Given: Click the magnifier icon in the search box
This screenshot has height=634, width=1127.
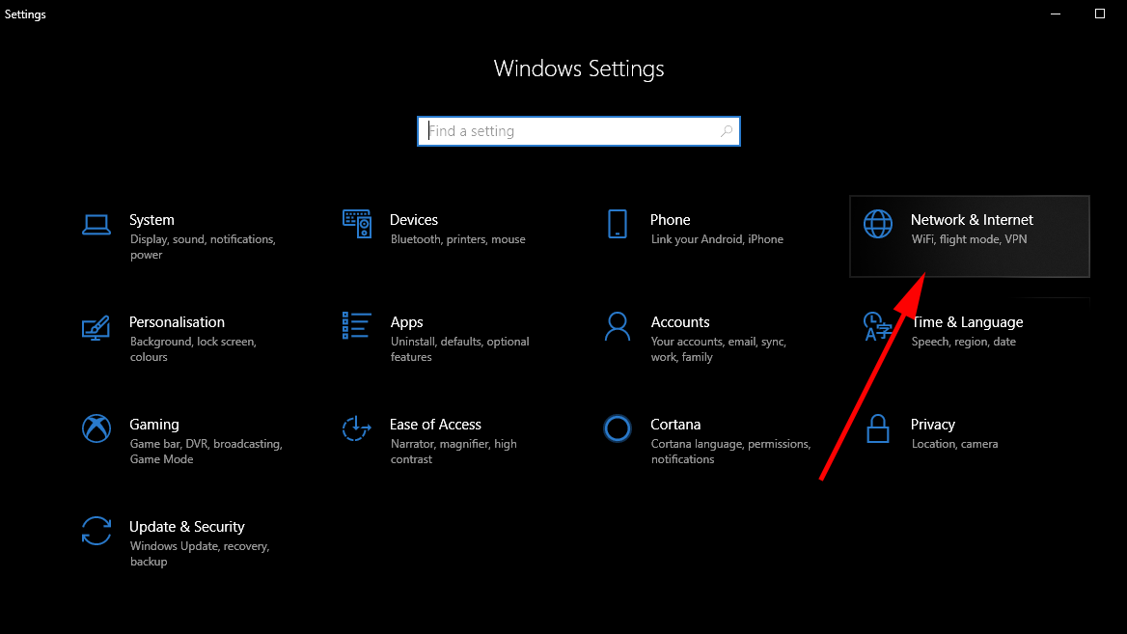Looking at the screenshot, I should tap(727, 131).
